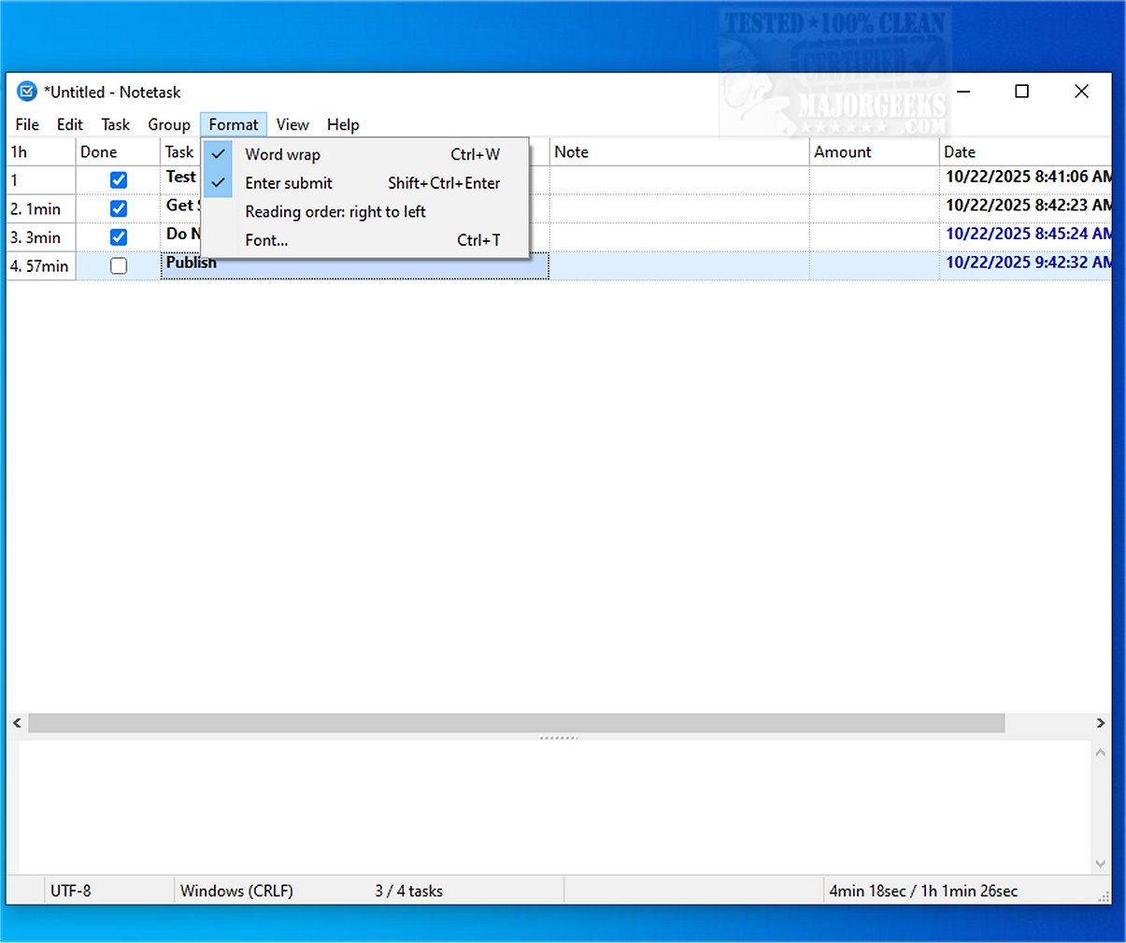Click the Date column header
Image resolution: width=1126 pixels, height=943 pixels.
(1025, 151)
